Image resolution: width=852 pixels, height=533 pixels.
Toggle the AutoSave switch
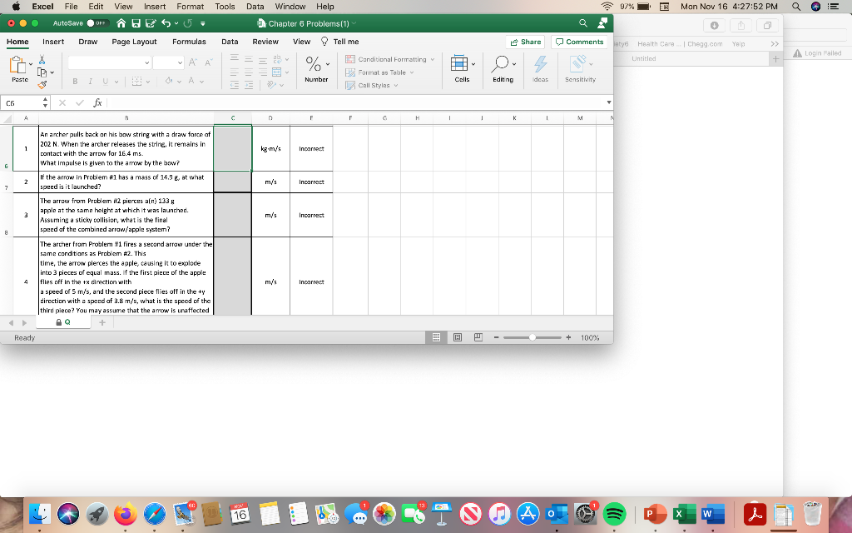(98, 23)
